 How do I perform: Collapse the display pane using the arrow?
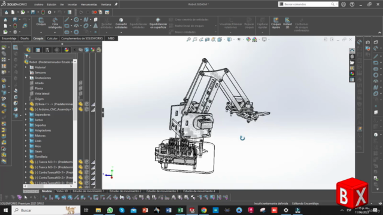(x=75, y=50)
